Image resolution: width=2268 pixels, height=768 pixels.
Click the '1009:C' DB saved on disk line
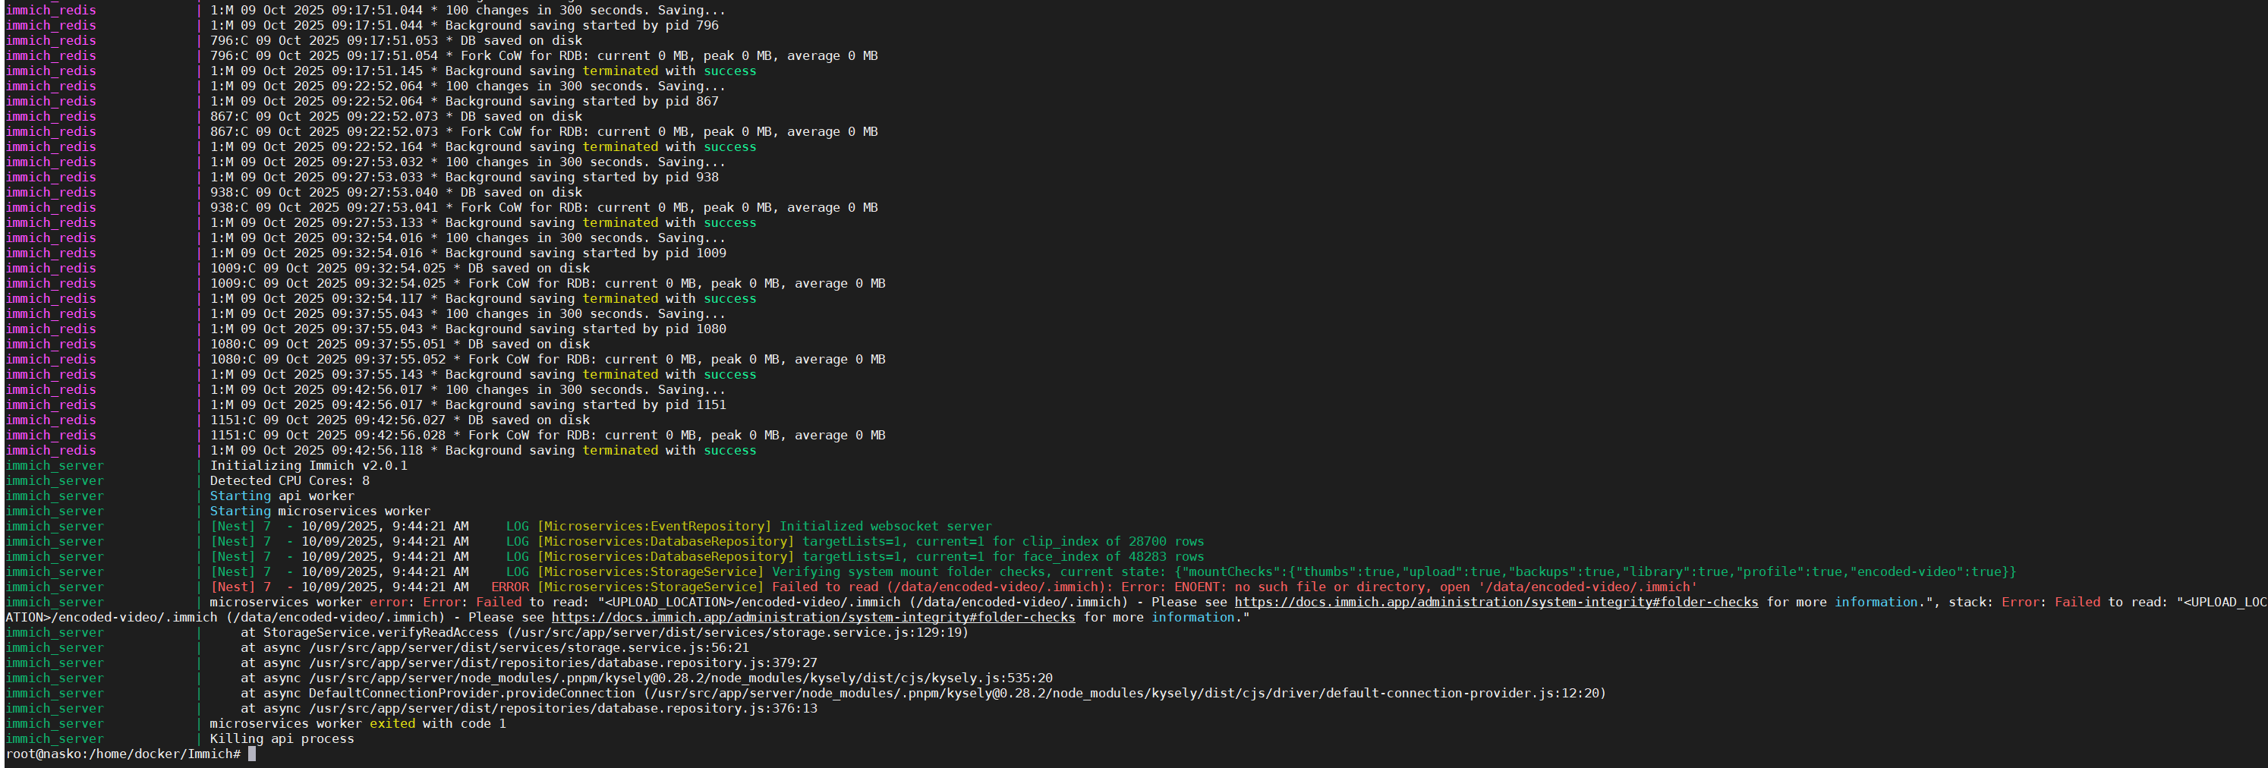point(400,269)
